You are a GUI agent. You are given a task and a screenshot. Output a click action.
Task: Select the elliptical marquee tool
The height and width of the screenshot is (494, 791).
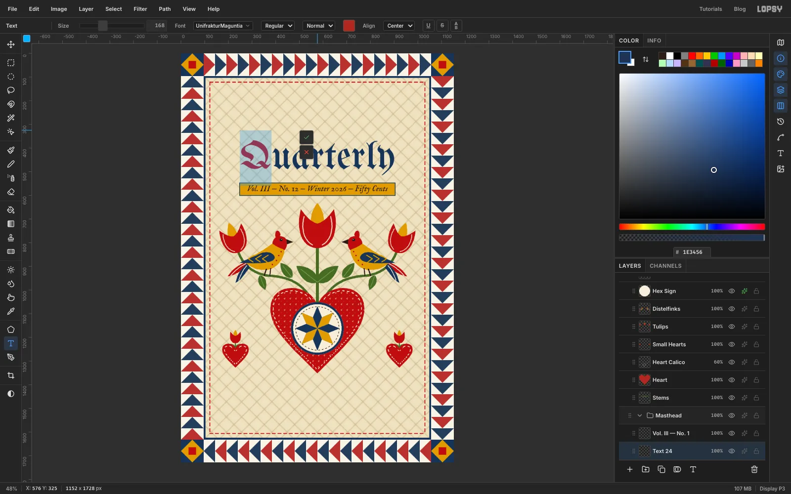coord(11,77)
